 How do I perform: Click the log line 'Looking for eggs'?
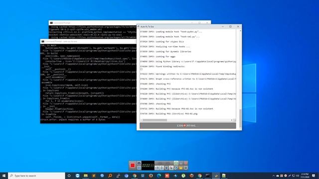click(x=158, y=57)
